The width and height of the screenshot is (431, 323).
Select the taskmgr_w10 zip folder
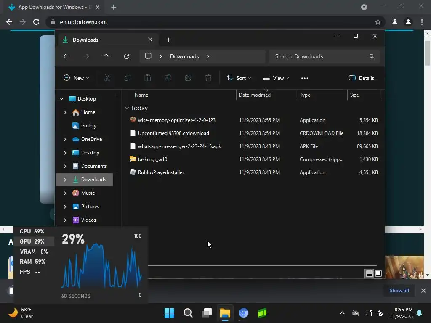click(x=253, y=159)
